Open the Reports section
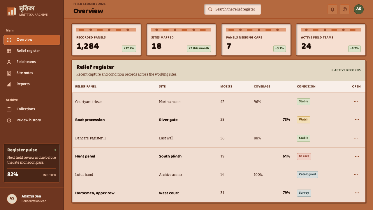 coord(32,84)
